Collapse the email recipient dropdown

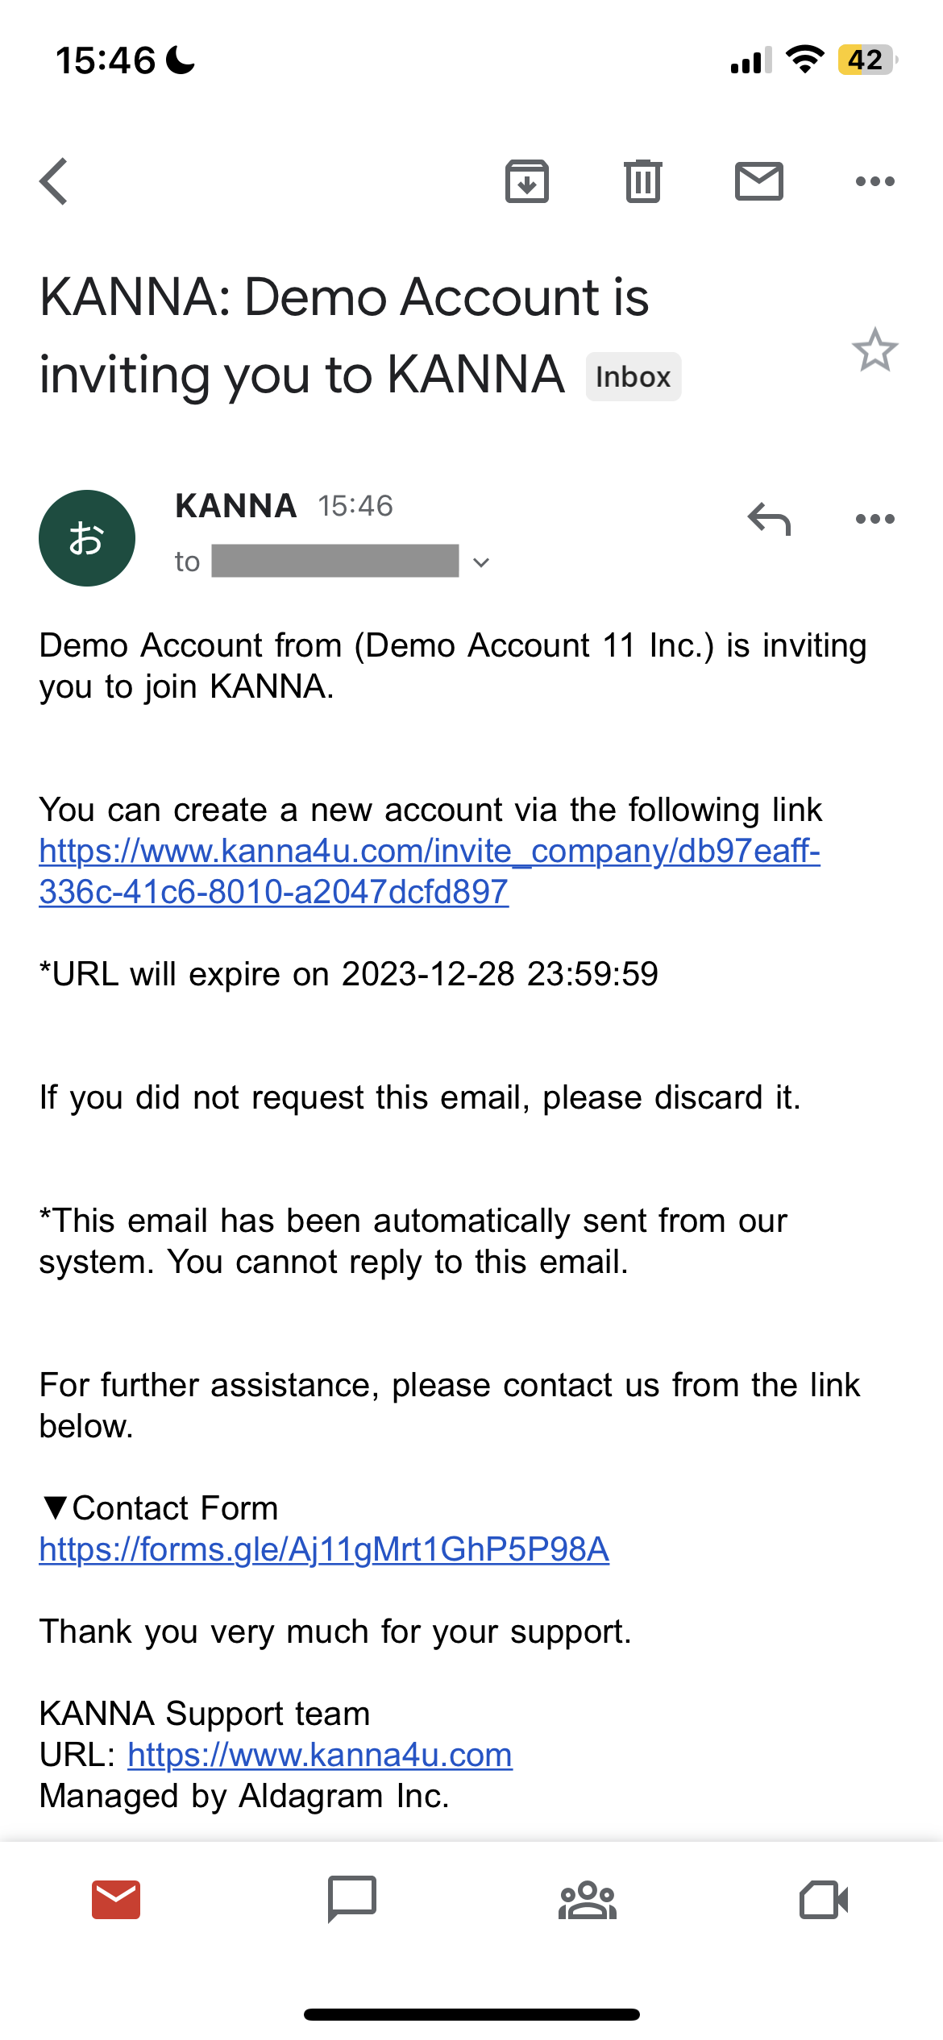(x=481, y=562)
